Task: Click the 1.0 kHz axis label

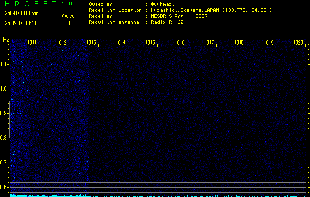Action: point(3,89)
